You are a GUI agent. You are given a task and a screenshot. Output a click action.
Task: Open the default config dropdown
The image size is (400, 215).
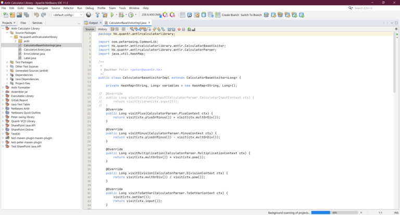coord(67,15)
